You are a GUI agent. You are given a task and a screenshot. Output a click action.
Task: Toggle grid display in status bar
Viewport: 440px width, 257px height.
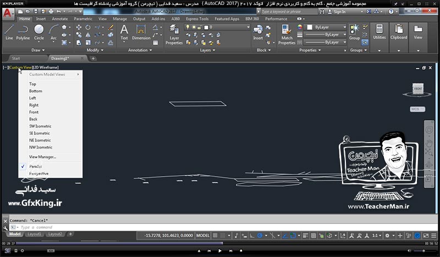pyautogui.click(x=215, y=236)
